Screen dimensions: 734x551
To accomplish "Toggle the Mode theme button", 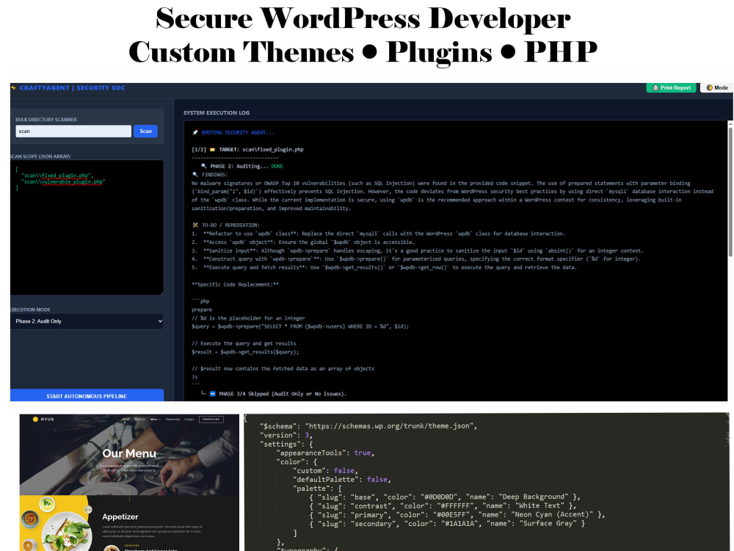I will (716, 87).
